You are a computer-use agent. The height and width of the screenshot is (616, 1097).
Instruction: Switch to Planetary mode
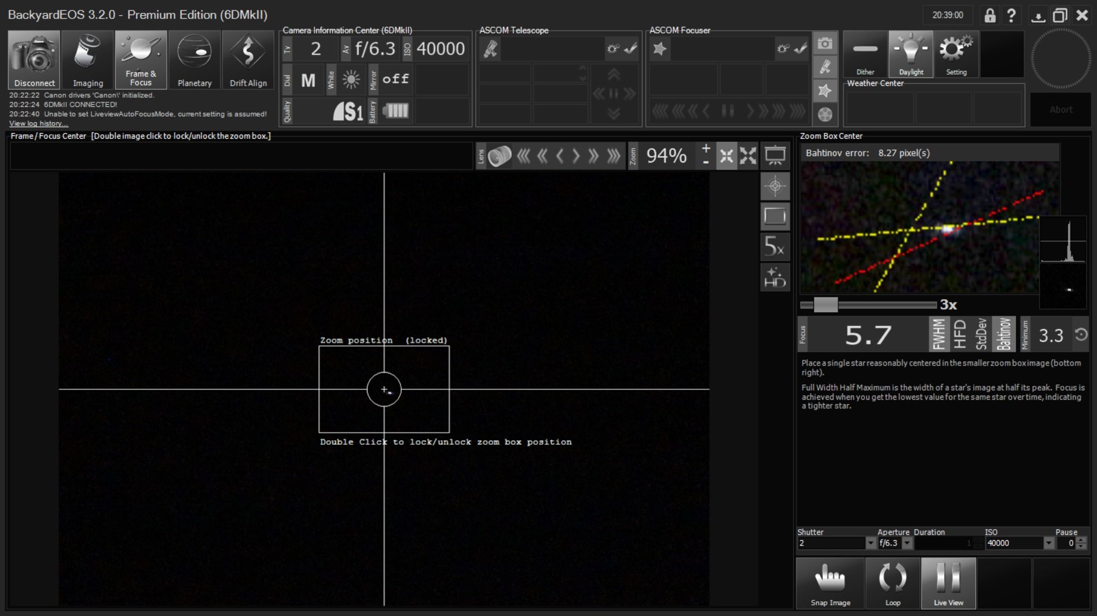click(x=194, y=60)
